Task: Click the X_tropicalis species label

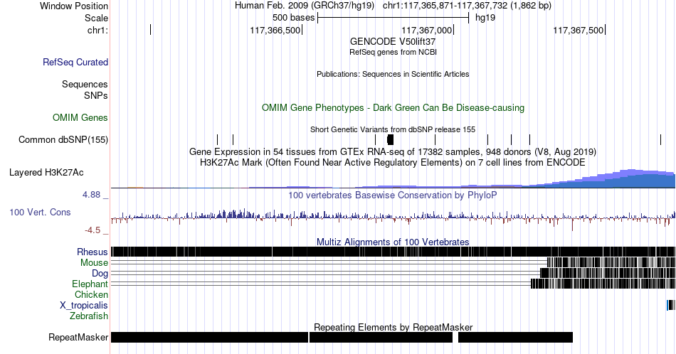Action: [x=84, y=306]
